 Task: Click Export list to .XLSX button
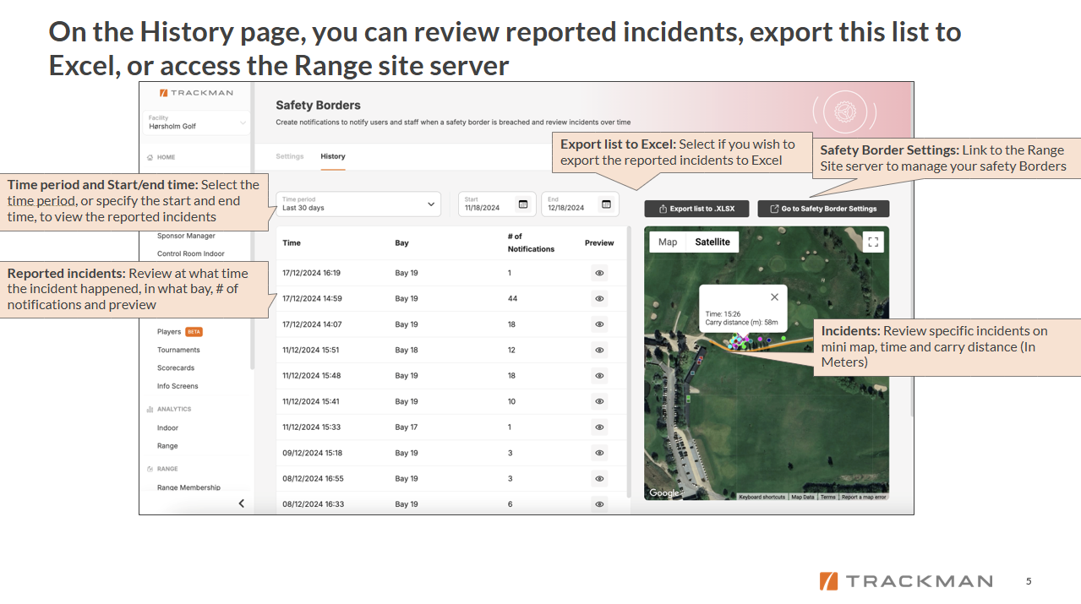(697, 209)
